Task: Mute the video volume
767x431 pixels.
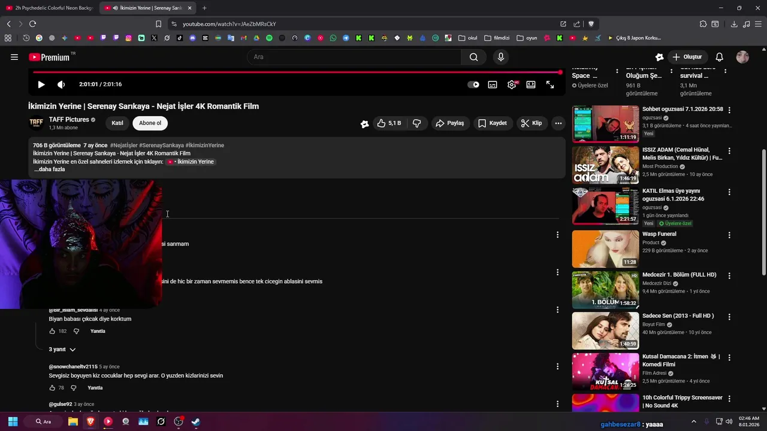Action: 61,84
